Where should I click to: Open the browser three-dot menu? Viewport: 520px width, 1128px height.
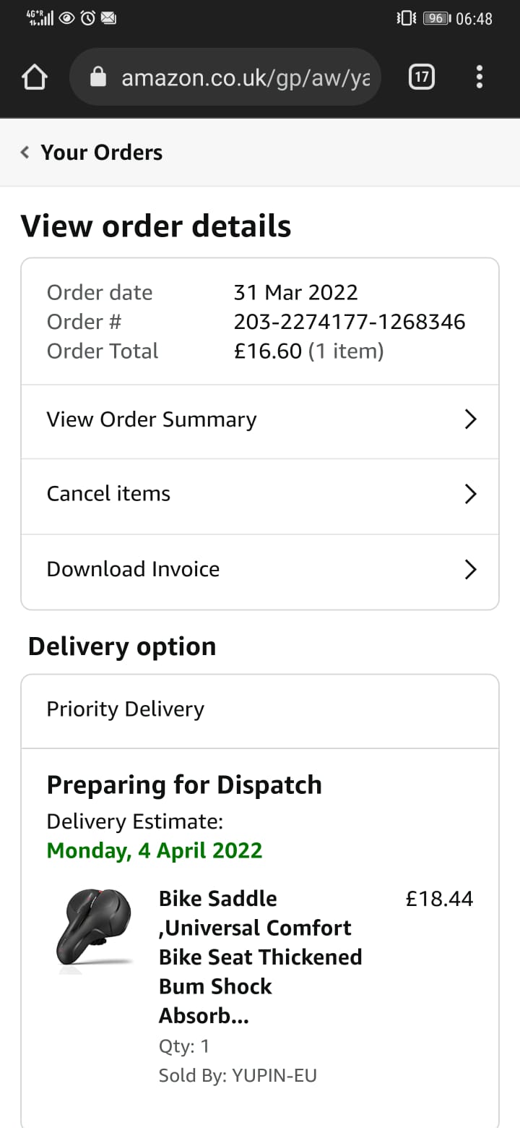point(480,77)
